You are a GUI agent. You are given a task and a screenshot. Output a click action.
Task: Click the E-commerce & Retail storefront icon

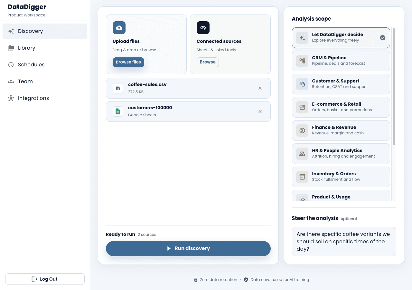[302, 107]
